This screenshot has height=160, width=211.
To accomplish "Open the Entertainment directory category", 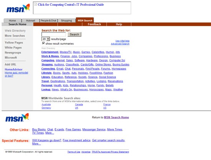I will (x=50, y=52).
